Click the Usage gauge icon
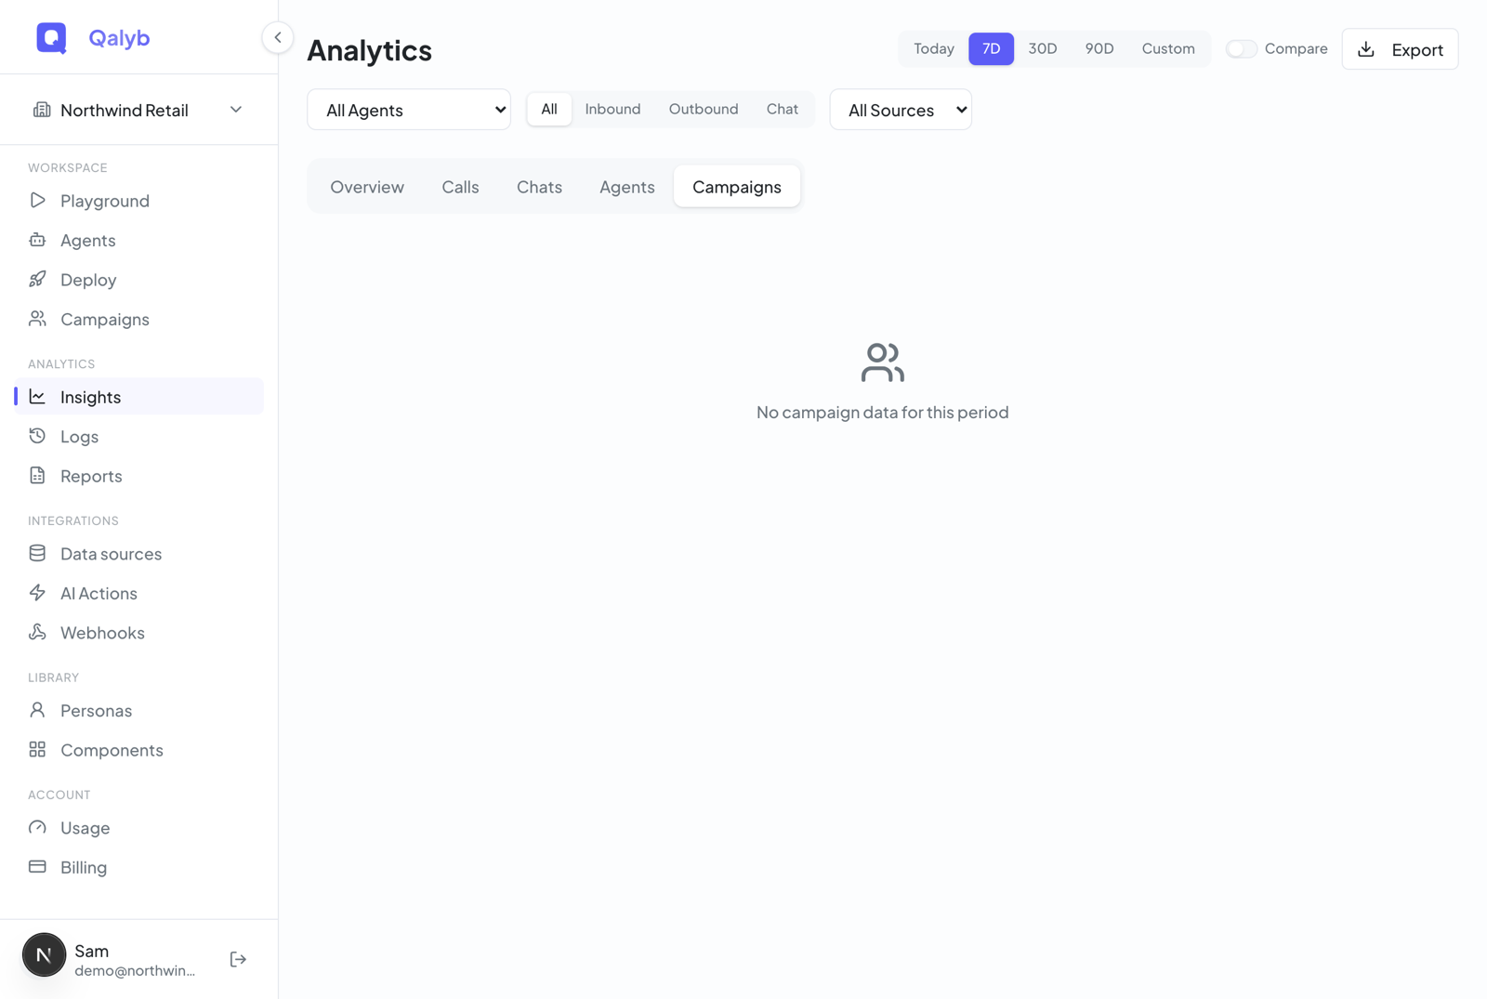Image resolution: width=1487 pixels, height=999 pixels. coord(37,827)
